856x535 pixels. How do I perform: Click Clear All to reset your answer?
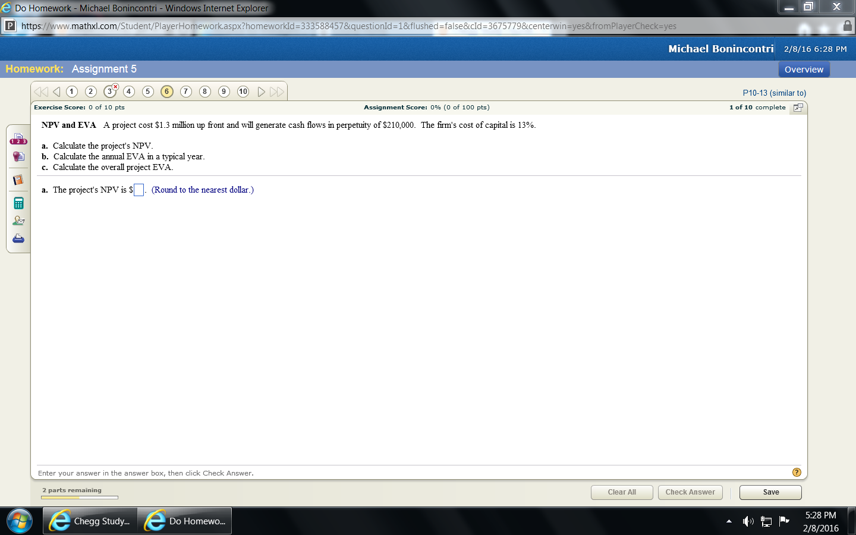point(622,492)
